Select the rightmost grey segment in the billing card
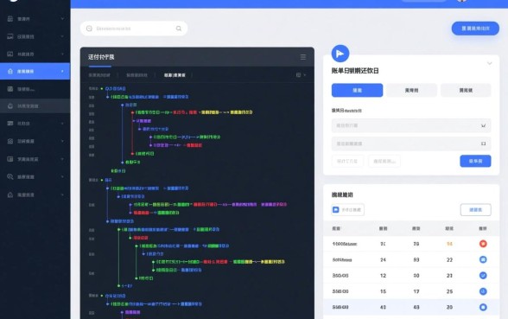Viewport: 508px width, 319px height. pyautogui.click(x=466, y=90)
